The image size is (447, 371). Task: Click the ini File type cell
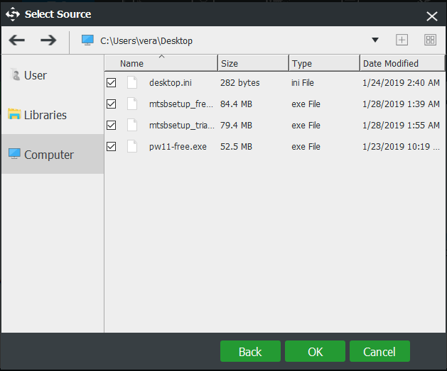(x=303, y=83)
